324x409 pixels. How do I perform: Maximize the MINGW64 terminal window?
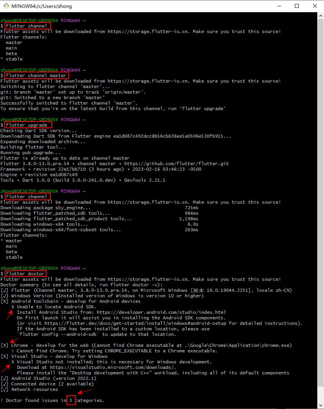click(297, 6)
